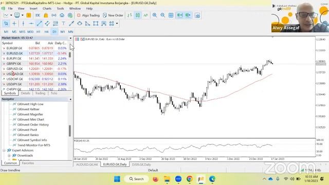Zoom out on the chart
This screenshot has width=329, height=185.
[162, 15]
